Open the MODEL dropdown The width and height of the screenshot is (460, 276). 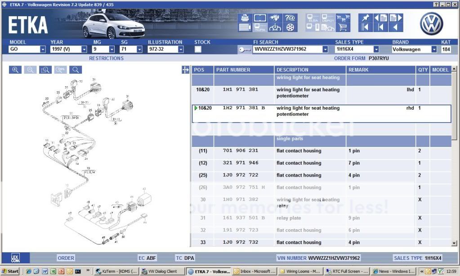(x=43, y=49)
